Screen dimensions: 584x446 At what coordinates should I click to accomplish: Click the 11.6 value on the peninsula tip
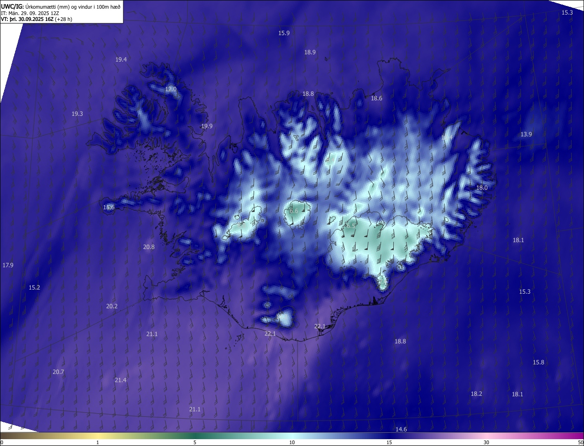click(109, 207)
